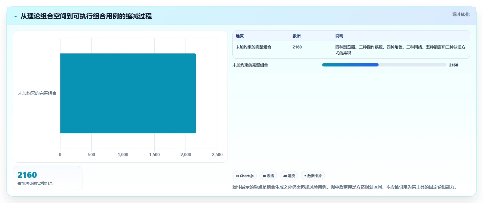The image size is (483, 203).
Task: Click the chart y-axis label 未加约束的完整组合
Action: (37, 93)
